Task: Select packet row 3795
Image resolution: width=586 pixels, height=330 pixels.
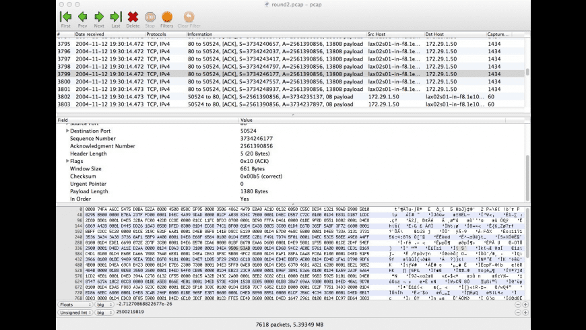Action: (290, 44)
